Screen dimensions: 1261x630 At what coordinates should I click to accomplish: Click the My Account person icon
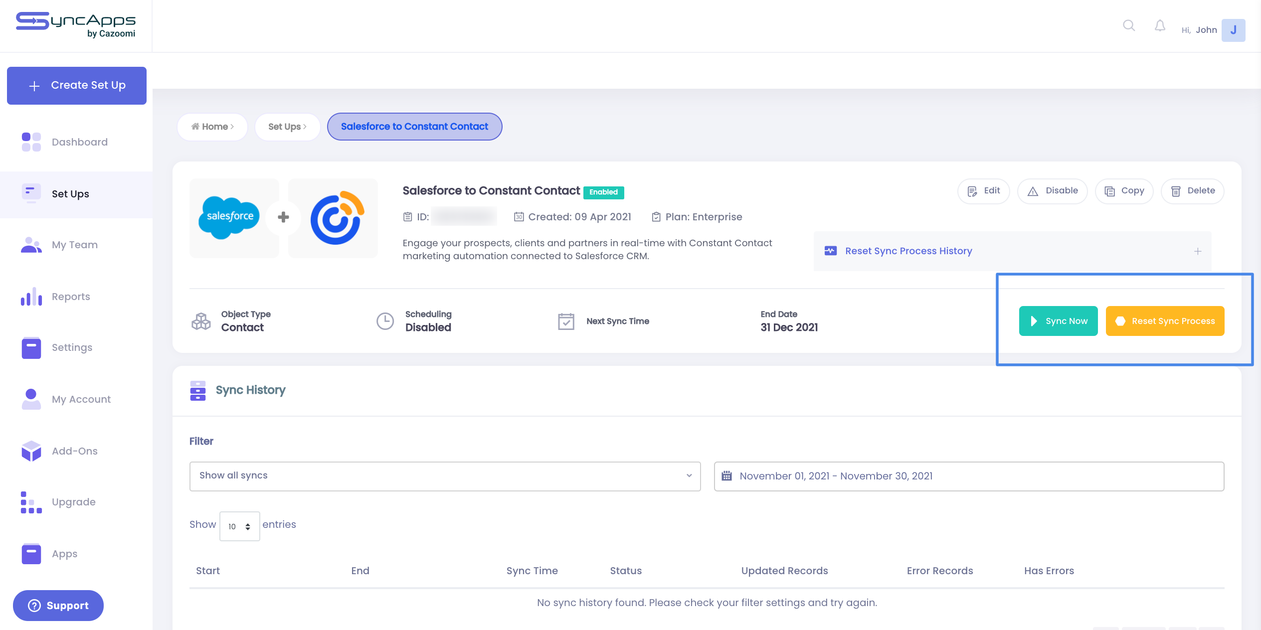(x=31, y=399)
